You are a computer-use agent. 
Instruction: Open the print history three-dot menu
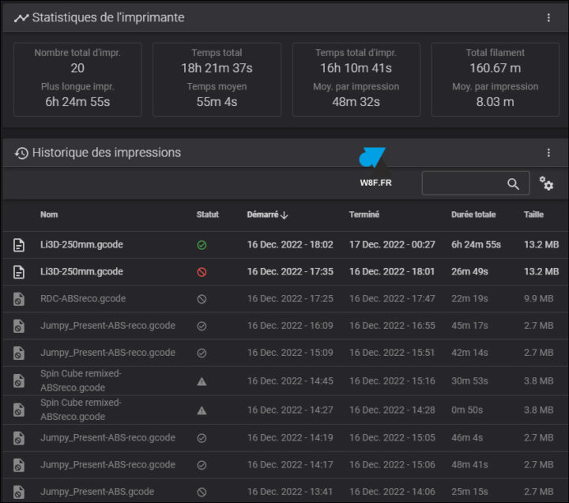(548, 153)
